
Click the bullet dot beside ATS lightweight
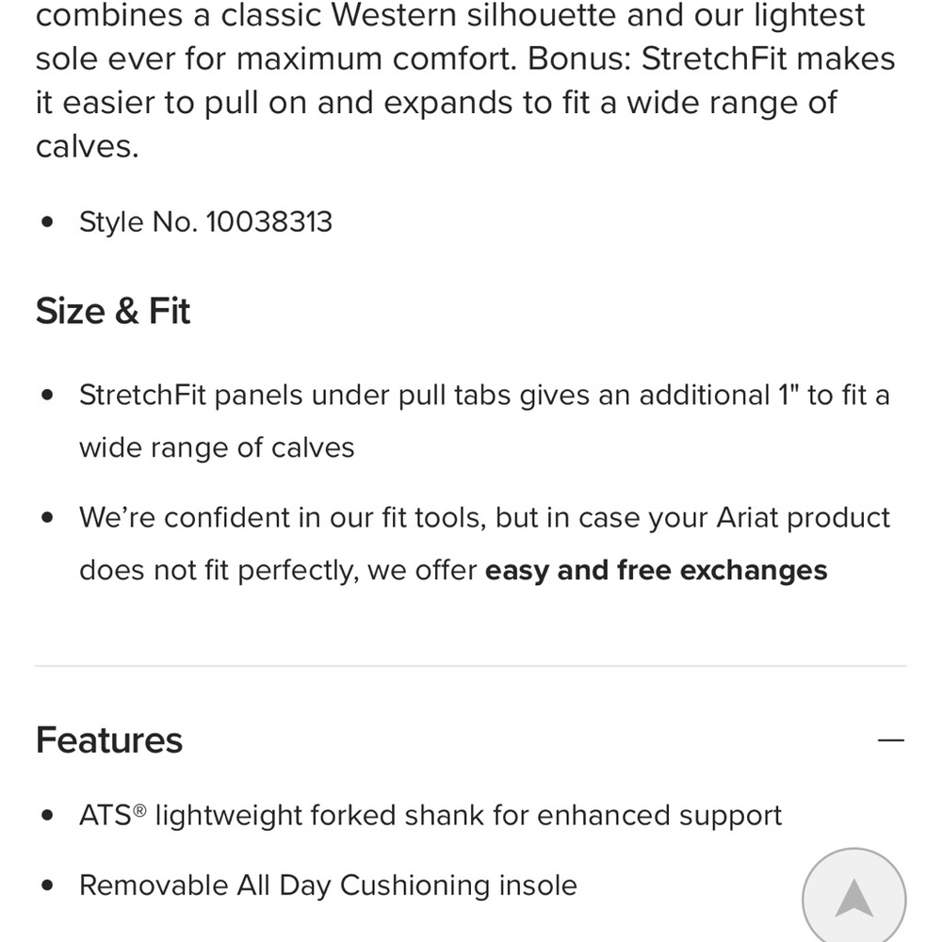47,815
